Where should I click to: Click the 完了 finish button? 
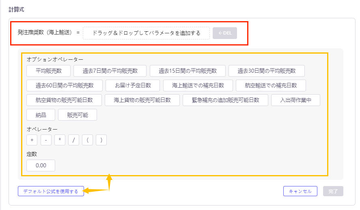333,191
